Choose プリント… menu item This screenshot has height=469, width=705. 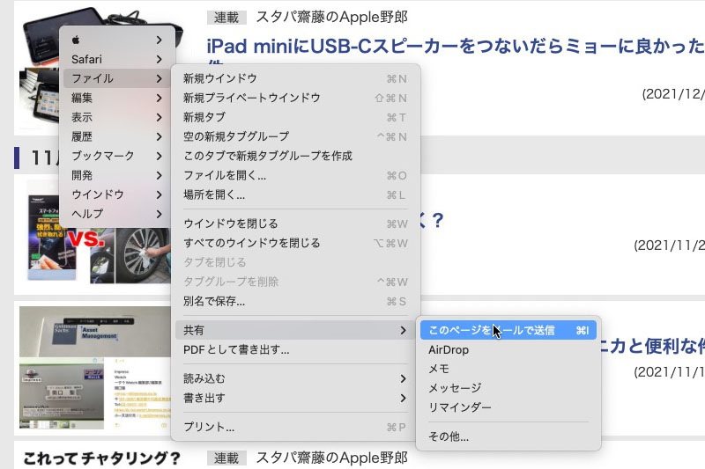295,427
